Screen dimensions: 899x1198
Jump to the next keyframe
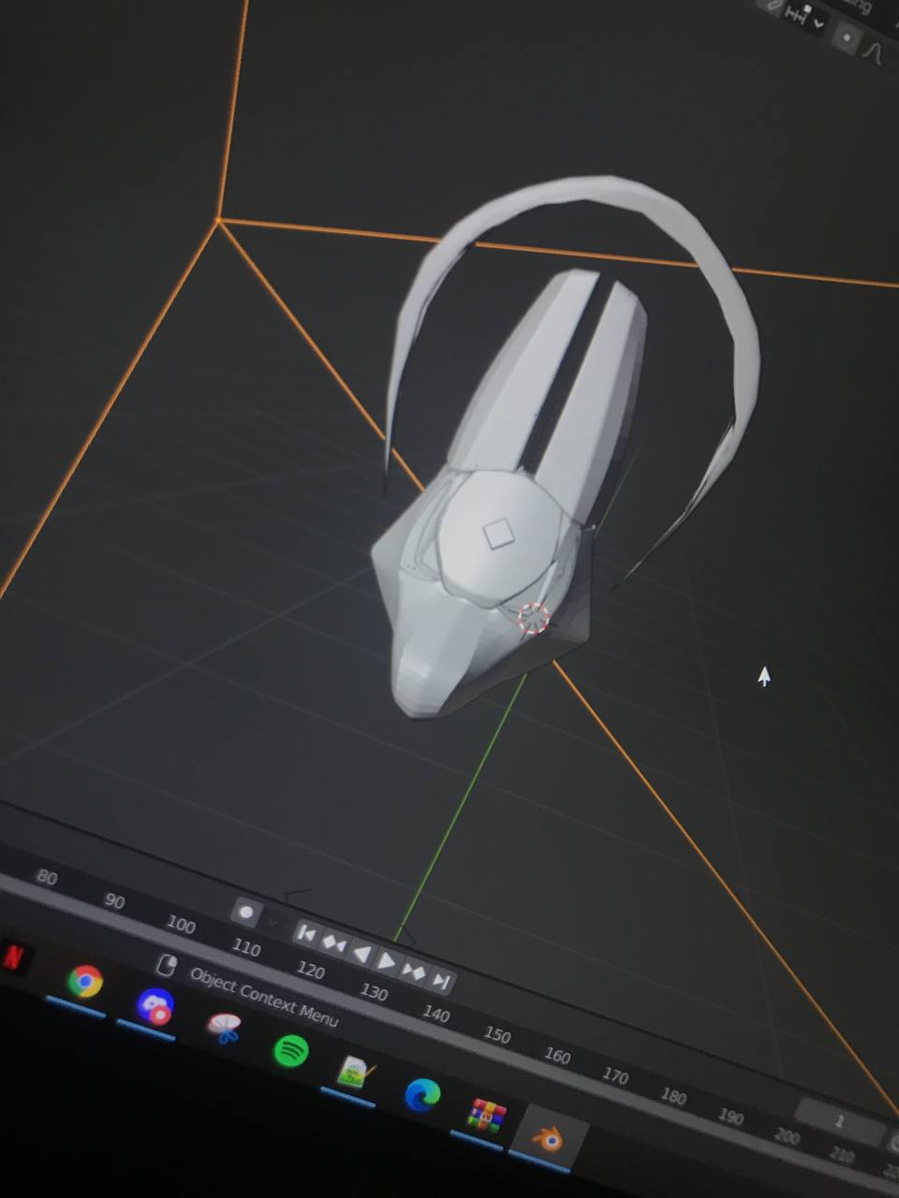[x=414, y=971]
